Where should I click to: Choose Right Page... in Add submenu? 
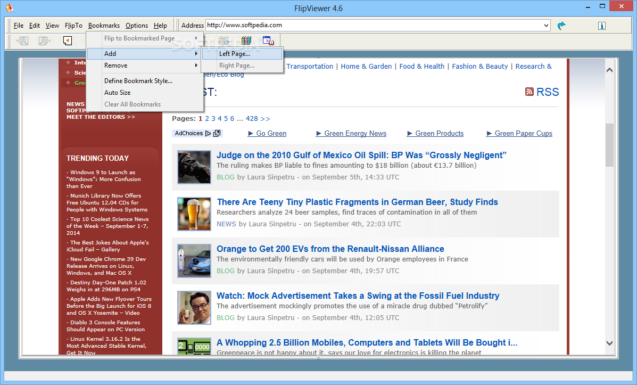(x=242, y=65)
